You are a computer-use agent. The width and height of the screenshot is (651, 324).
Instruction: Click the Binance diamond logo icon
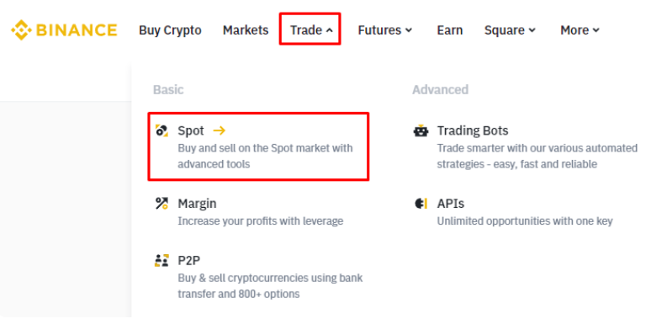pyautogui.click(x=21, y=30)
